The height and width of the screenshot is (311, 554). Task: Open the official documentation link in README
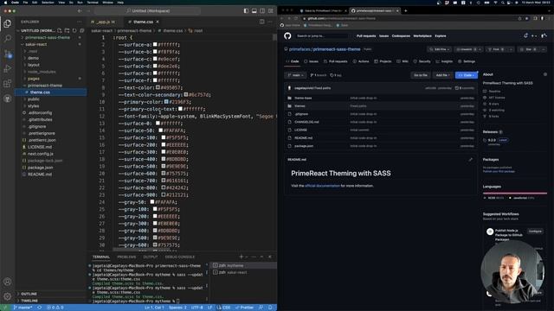(x=322, y=186)
